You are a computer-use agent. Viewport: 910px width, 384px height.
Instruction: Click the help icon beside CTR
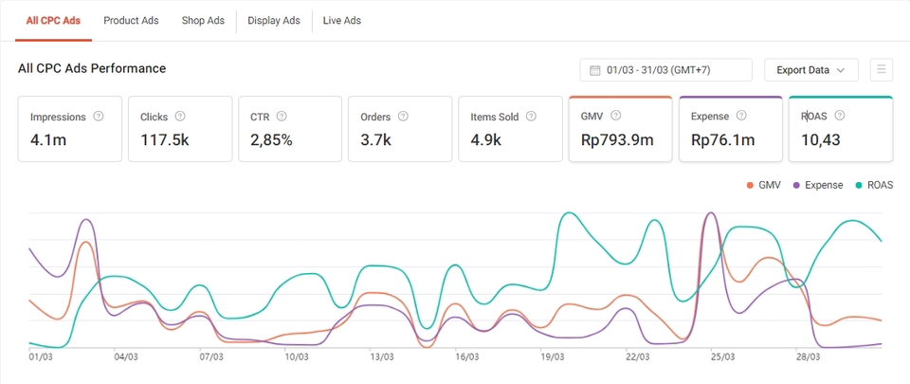point(282,117)
